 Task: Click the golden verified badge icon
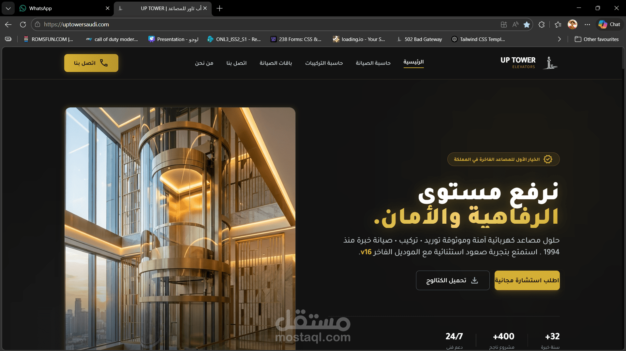tap(548, 159)
